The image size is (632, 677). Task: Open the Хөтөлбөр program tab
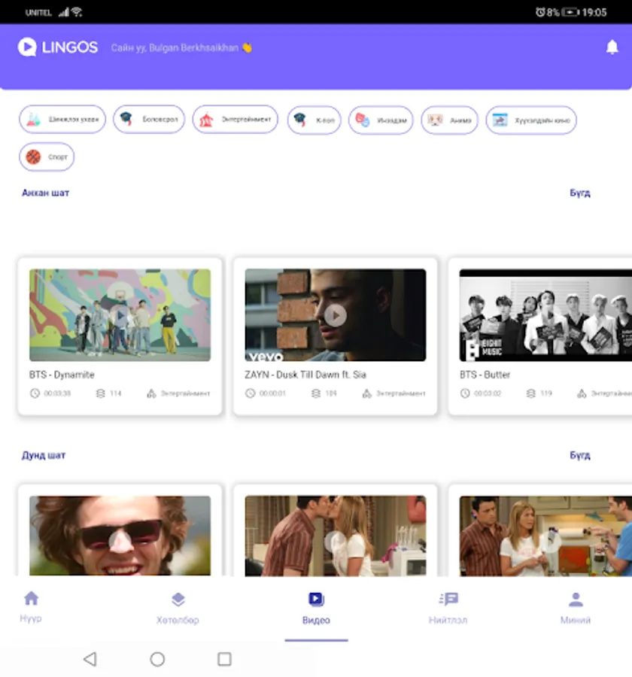pos(178,608)
